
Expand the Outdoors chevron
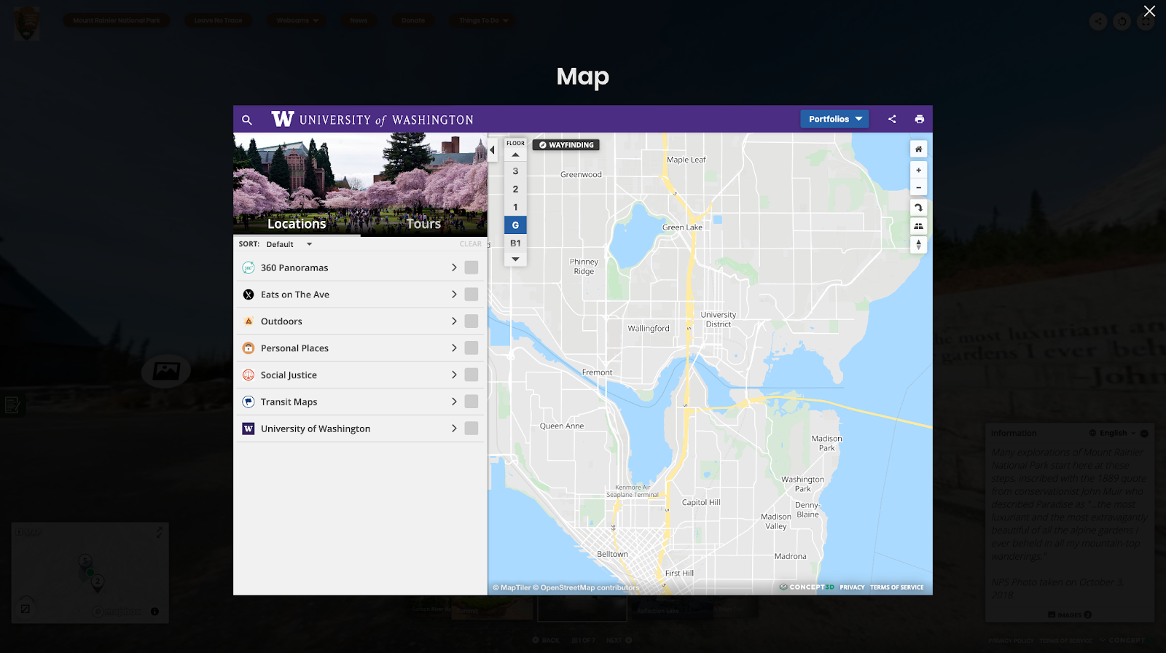454,321
